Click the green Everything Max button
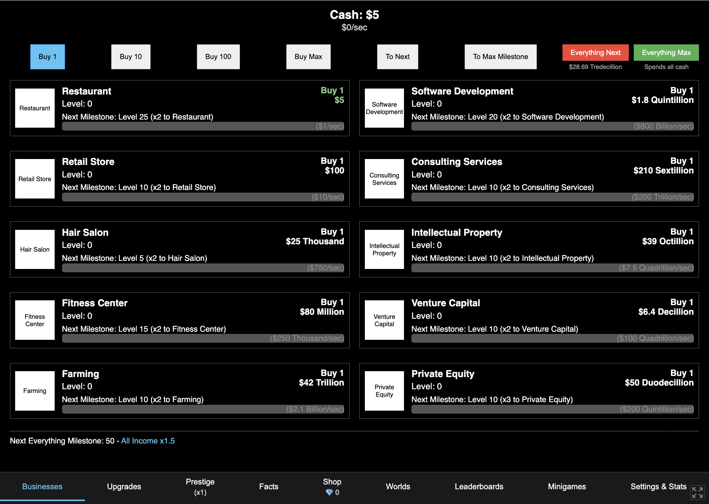 coord(666,53)
